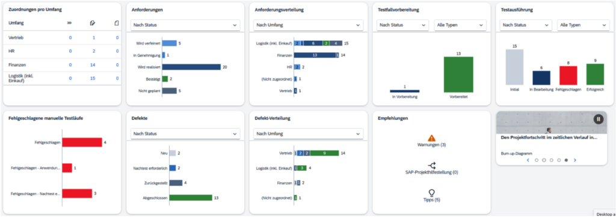This screenshot has width=616, height=217.
Task: Go to previous carousel slide arrow
Action: tap(528, 160)
